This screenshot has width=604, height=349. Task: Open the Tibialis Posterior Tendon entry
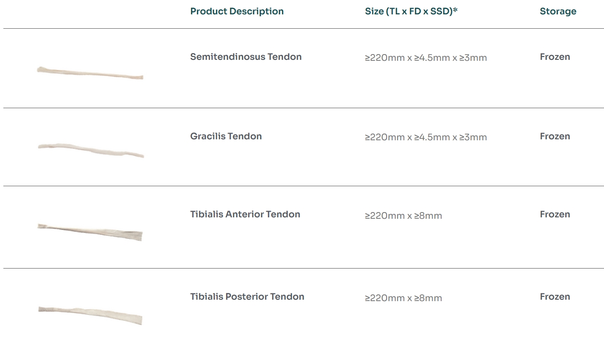coord(247,296)
